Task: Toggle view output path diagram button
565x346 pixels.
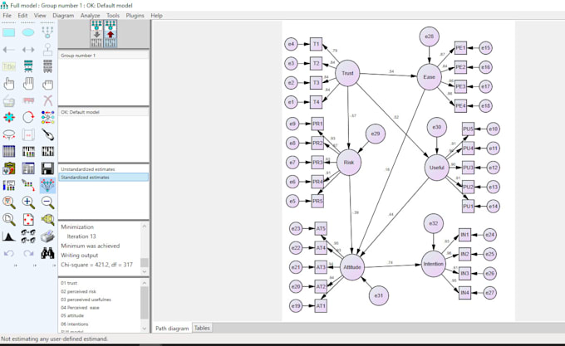Action: pos(111,33)
